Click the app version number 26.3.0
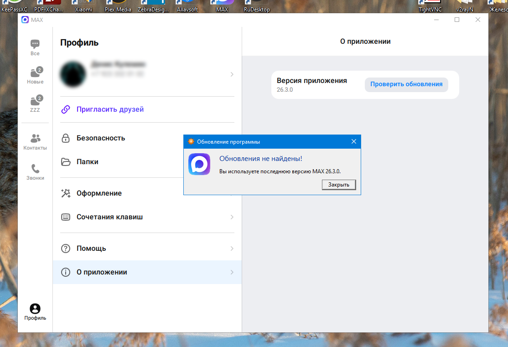 [x=285, y=90]
